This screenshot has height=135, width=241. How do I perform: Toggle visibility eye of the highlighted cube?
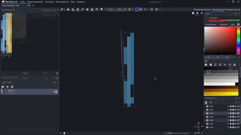pyautogui.click(x=238, y=113)
